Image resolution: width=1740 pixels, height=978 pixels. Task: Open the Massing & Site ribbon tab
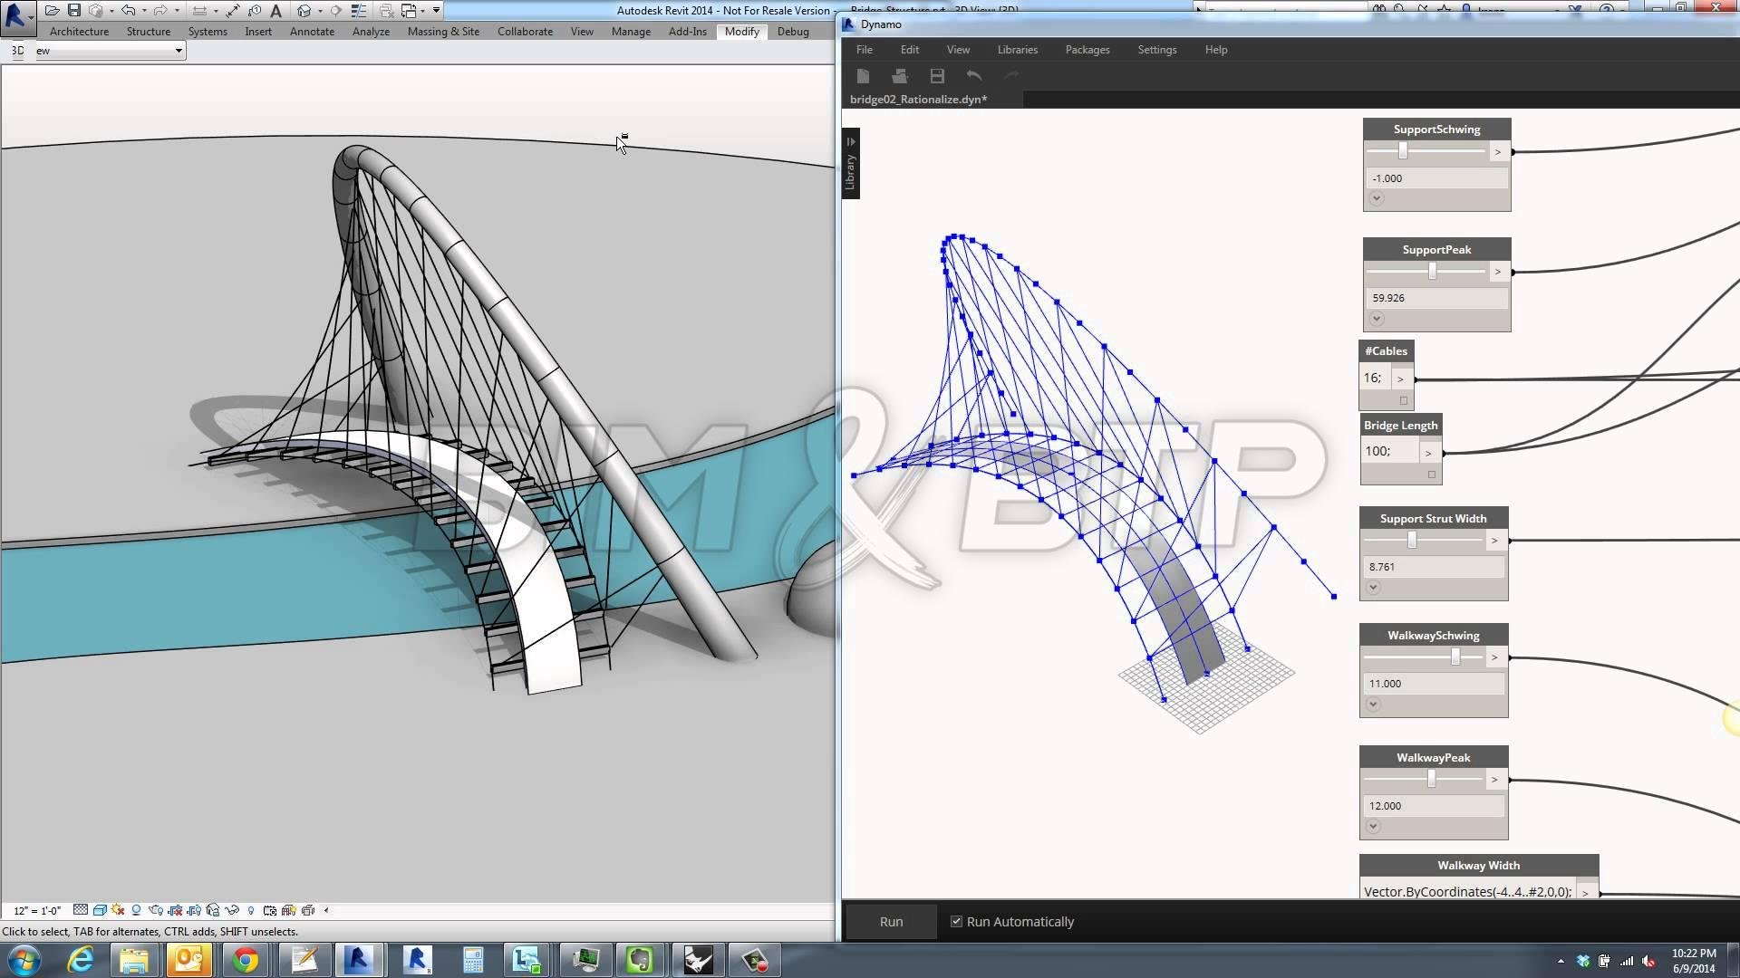click(443, 32)
